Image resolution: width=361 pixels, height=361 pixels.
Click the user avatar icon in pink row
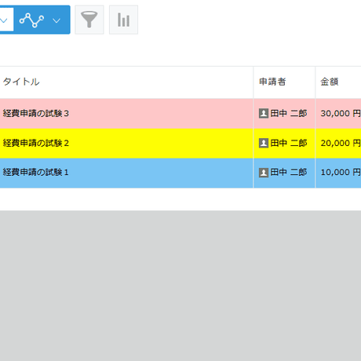point(264,114)
